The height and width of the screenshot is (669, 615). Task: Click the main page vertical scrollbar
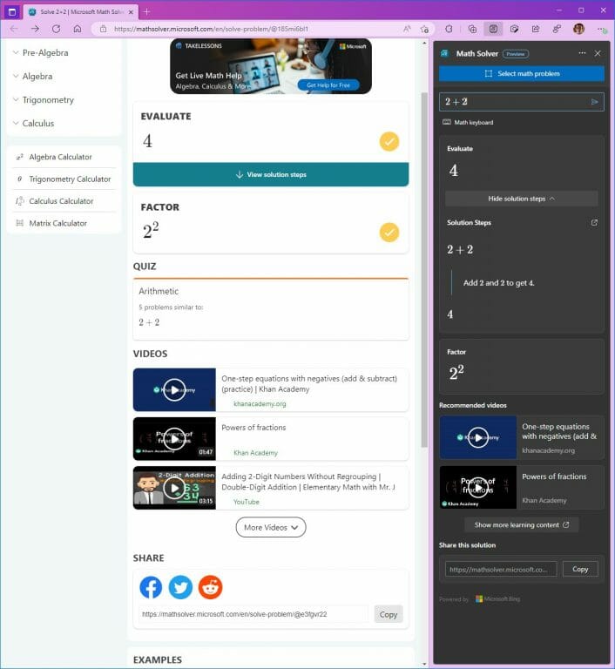pos(424,269)
